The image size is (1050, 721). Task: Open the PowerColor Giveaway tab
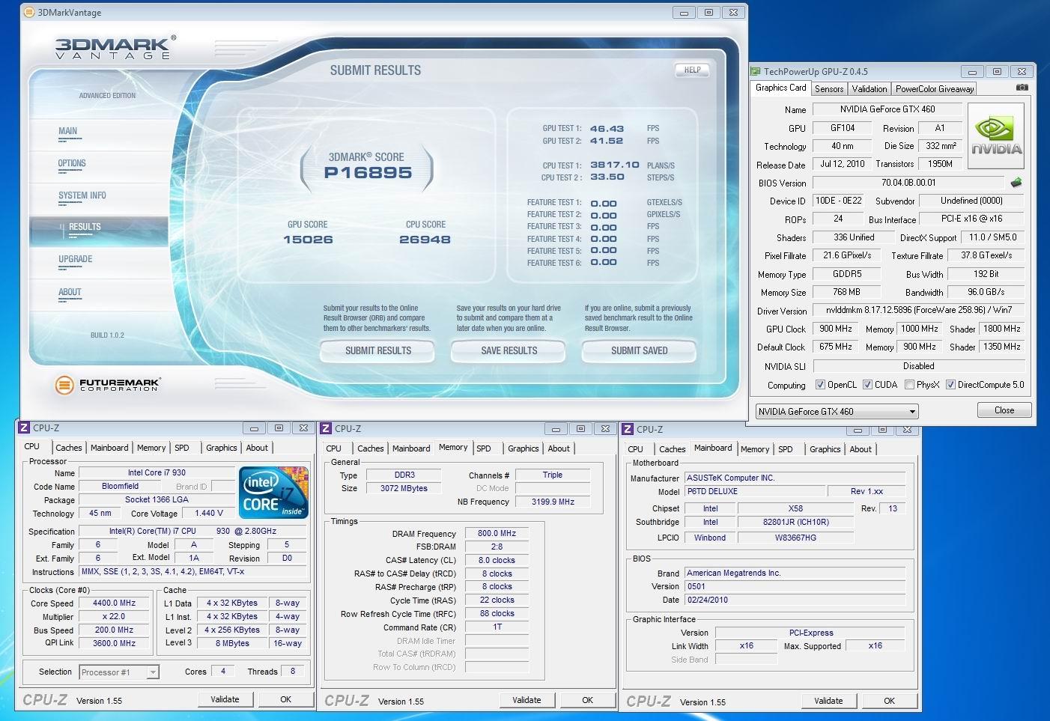(x=935, y=88)
